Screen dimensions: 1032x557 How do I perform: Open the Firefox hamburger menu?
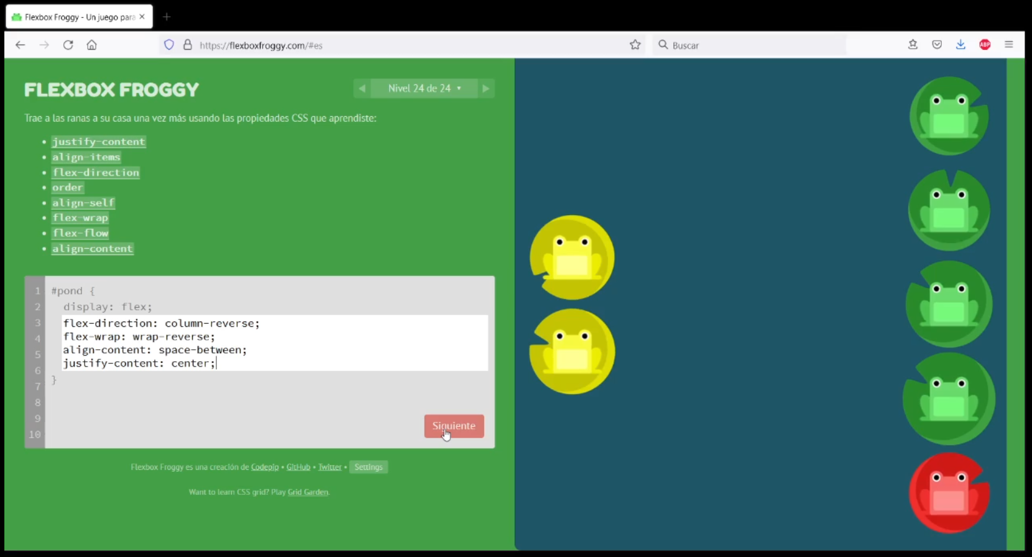coord(1009,45)
